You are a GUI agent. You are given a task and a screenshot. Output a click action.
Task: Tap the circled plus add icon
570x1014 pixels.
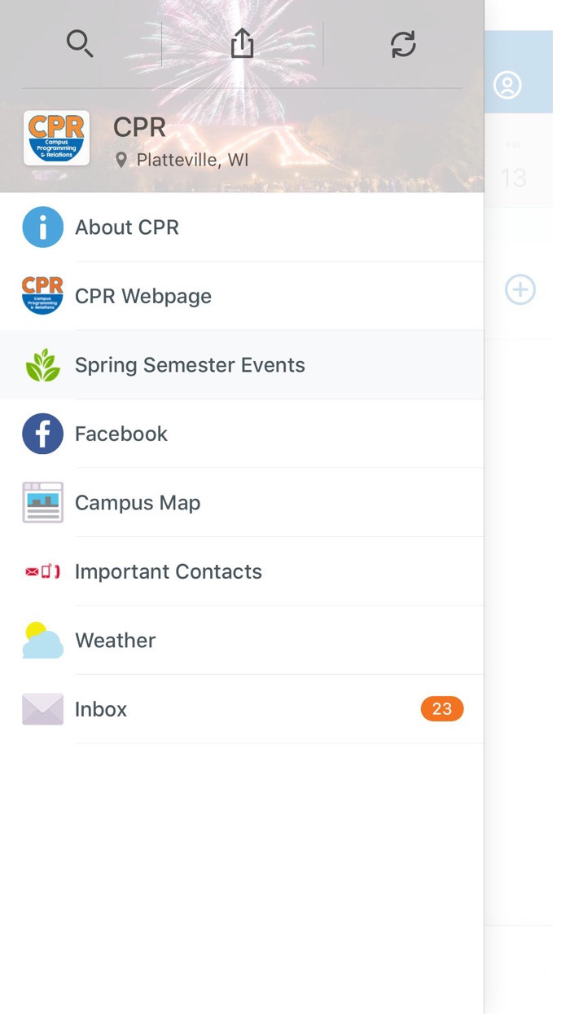click(x=520, y=289)
